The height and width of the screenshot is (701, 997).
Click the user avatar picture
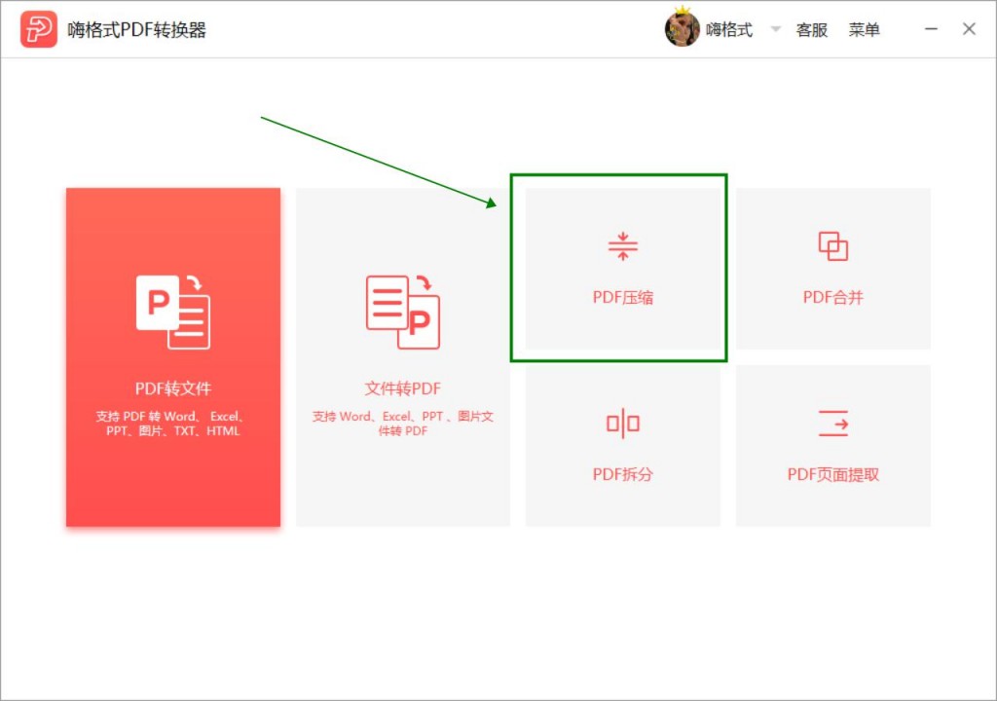(683, 28)
